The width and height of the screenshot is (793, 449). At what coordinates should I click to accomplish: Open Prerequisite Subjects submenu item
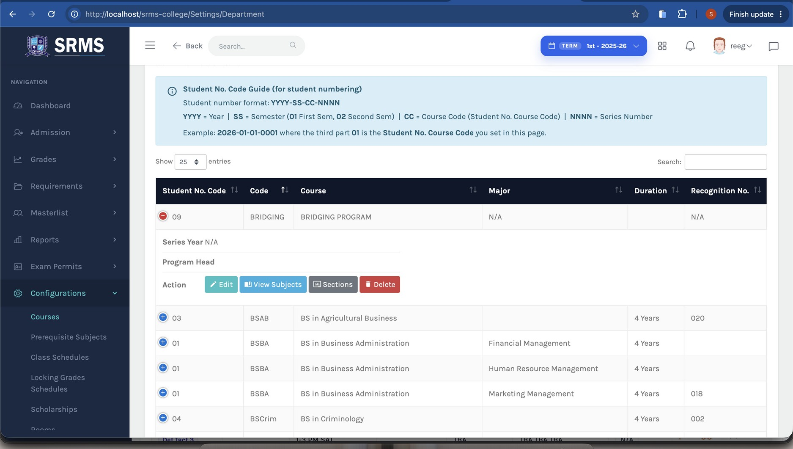coord(69,337)
